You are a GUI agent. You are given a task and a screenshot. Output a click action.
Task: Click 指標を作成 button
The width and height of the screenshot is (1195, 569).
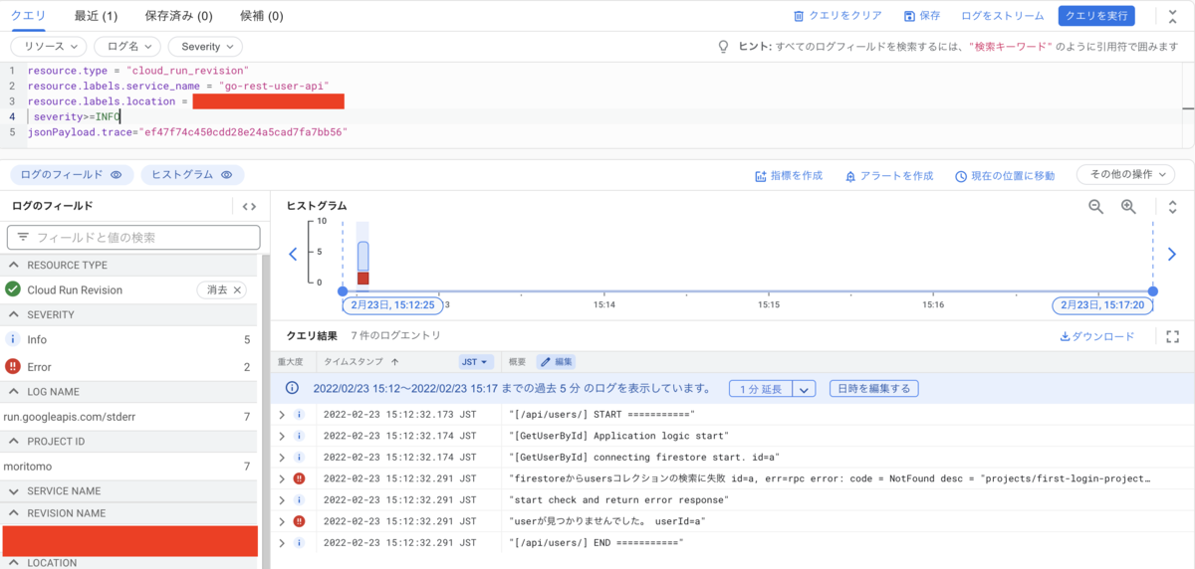point(789,176)
